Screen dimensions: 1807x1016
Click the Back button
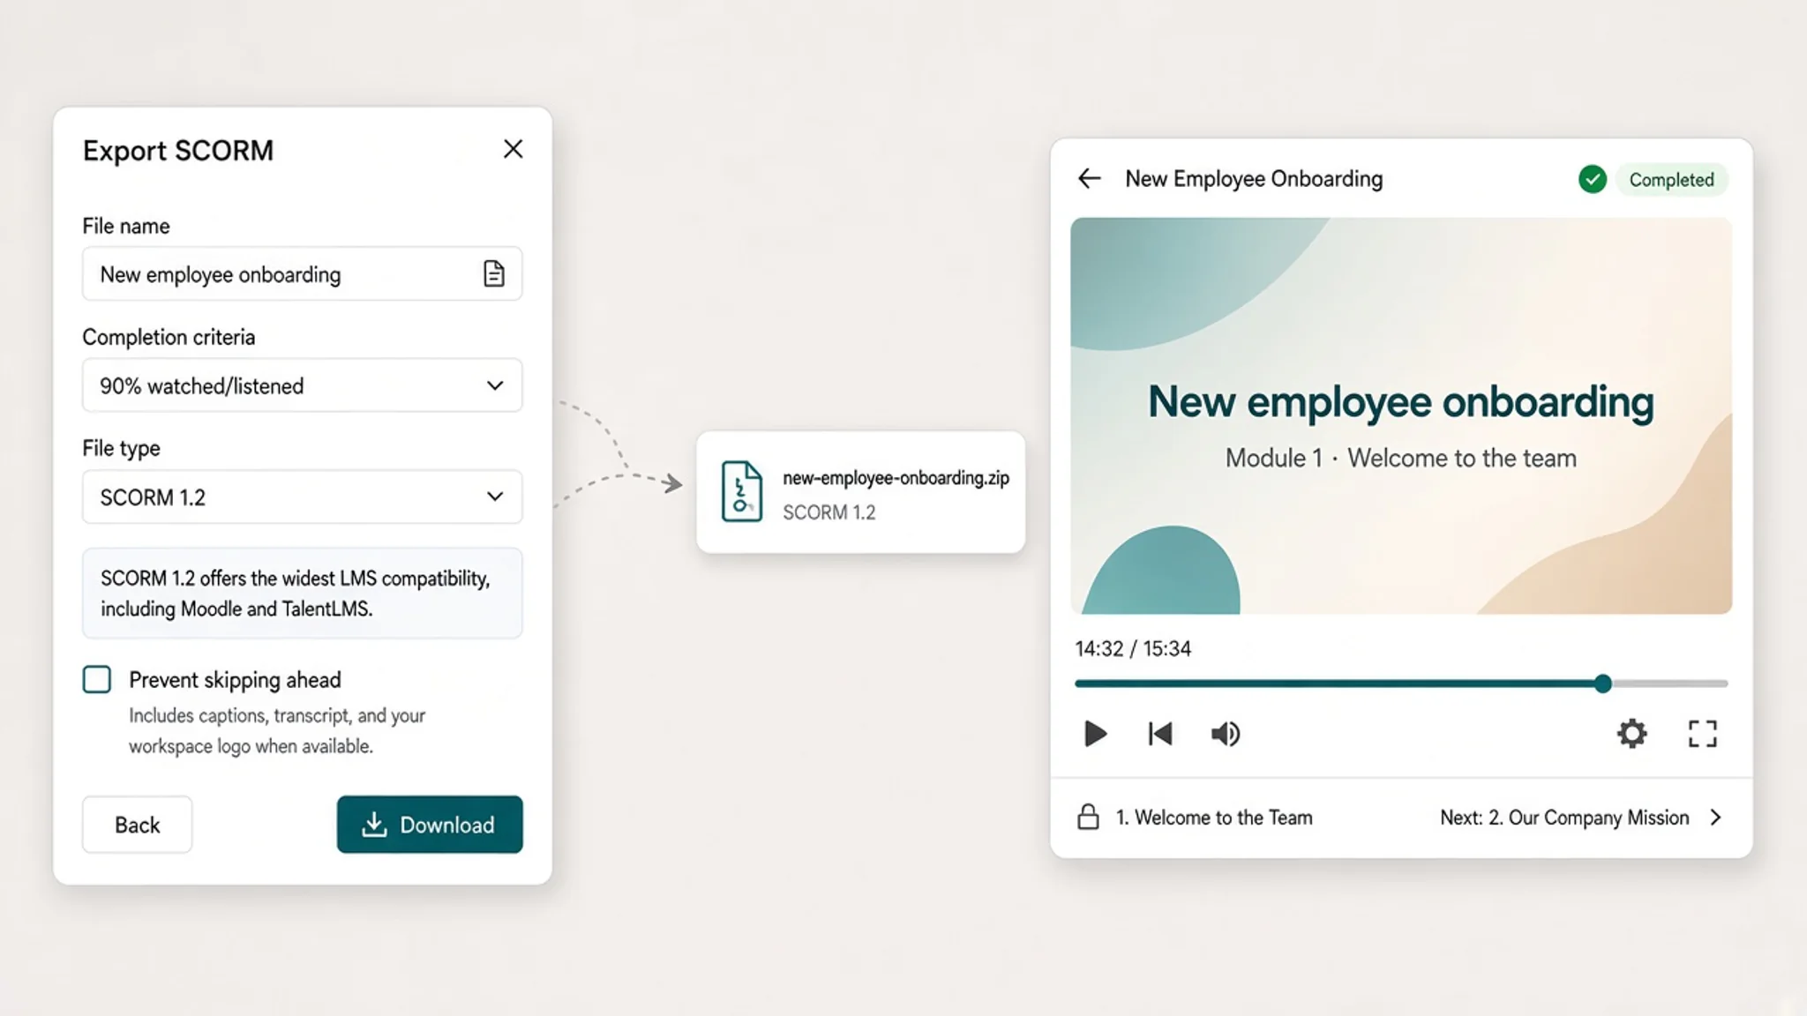(x=137, y=825)
